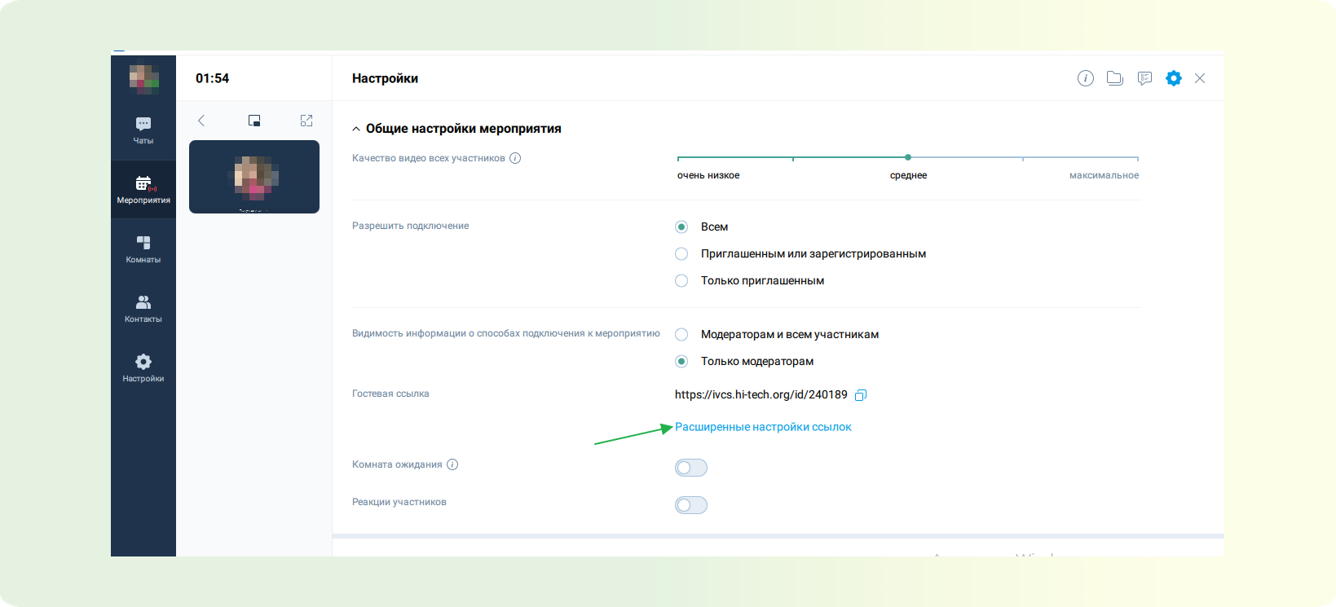Click the Настройки panel title
This screenshot has height=607, width=1336.
pos(385,78)
